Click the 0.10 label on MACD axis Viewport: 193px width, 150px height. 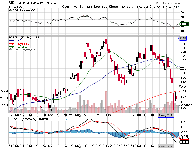[184, 122]
